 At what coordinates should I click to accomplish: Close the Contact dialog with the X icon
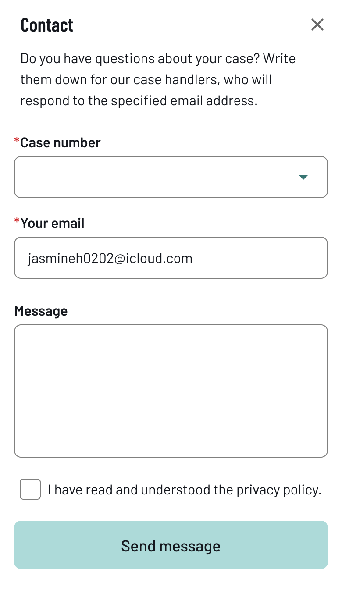(317, 25)
